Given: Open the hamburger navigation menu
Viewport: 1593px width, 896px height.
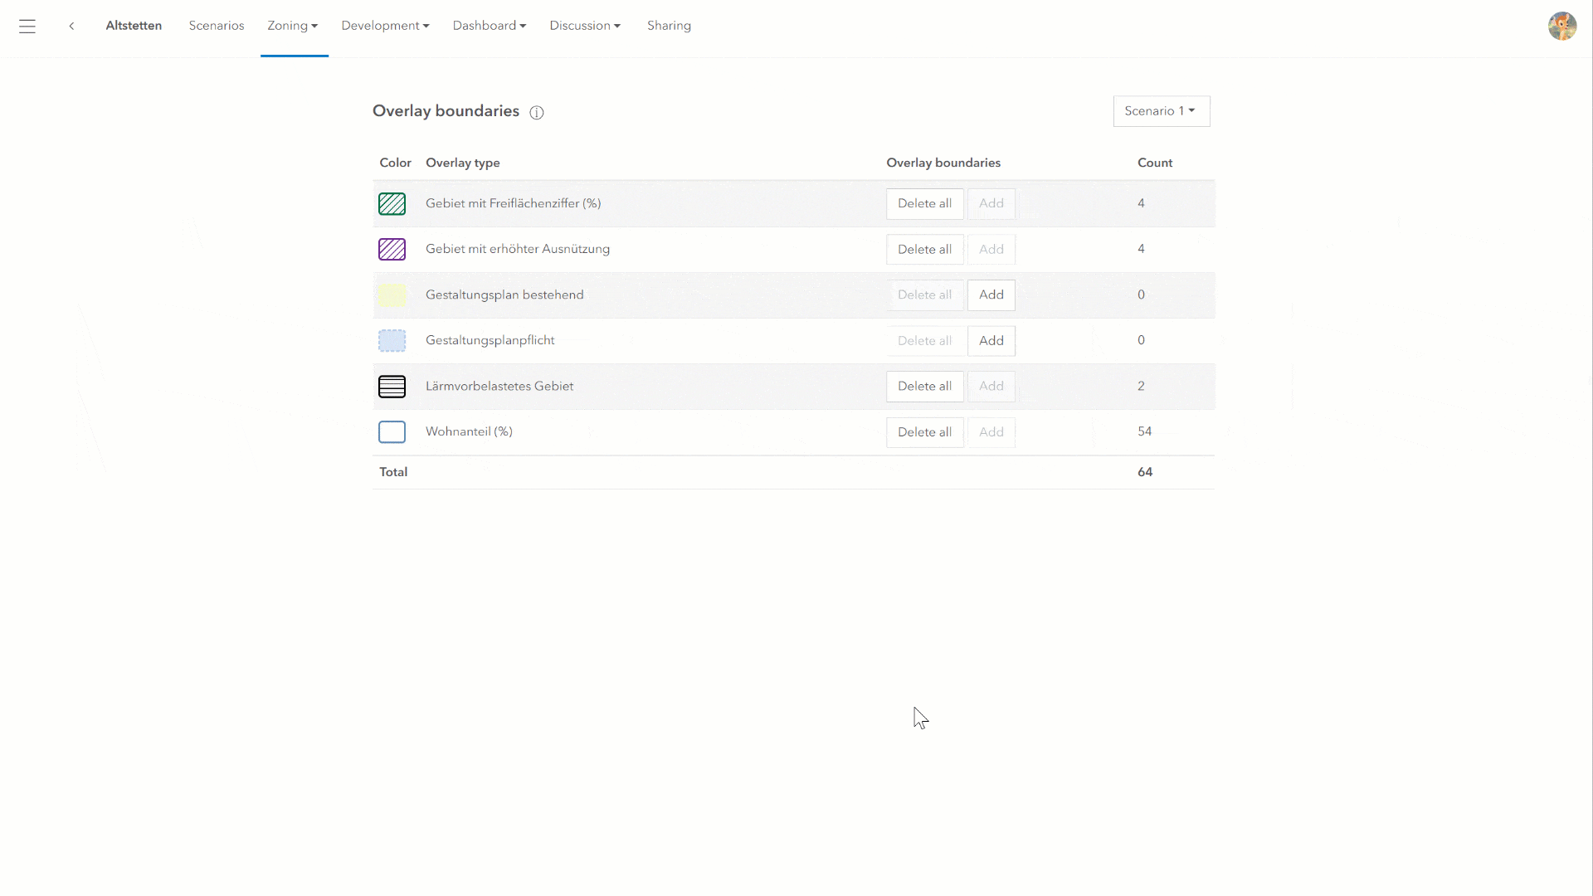Looking at the screenshot, I should pos(27,27).
